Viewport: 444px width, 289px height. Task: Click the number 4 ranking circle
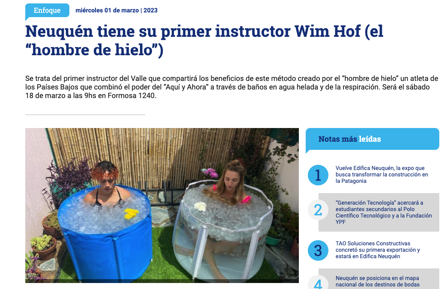(x=318, y=282)
